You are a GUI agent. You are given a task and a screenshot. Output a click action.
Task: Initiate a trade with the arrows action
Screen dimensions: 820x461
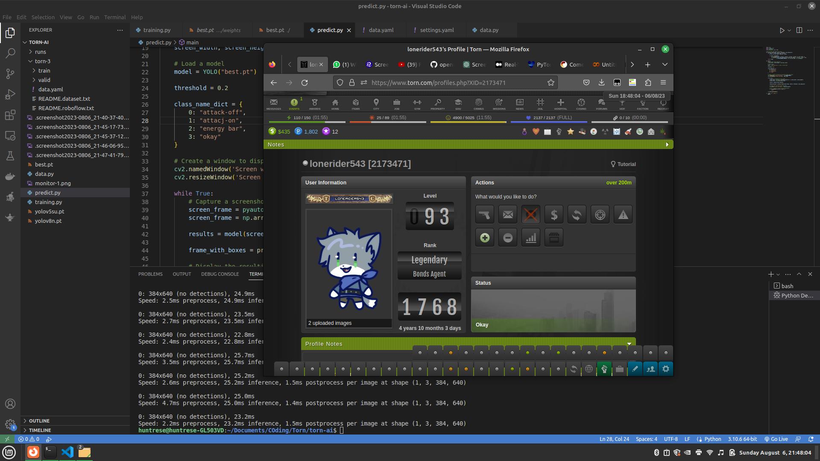pyautogui.click(x=577, y=214)
